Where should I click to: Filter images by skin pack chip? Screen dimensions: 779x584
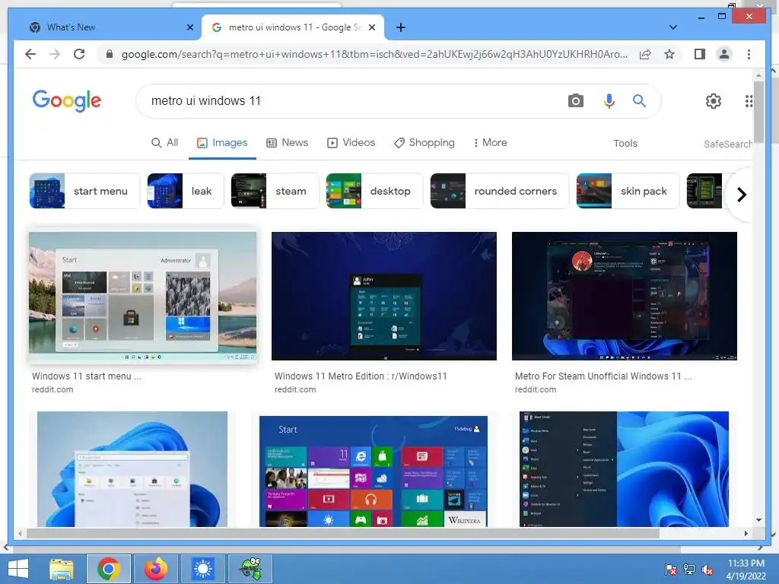click(x=628, y=191)
